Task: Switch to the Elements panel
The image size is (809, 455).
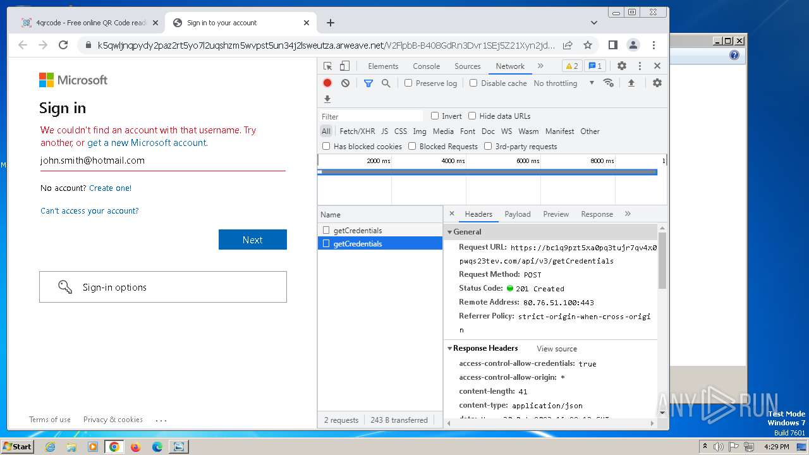Action: (383, 66)
